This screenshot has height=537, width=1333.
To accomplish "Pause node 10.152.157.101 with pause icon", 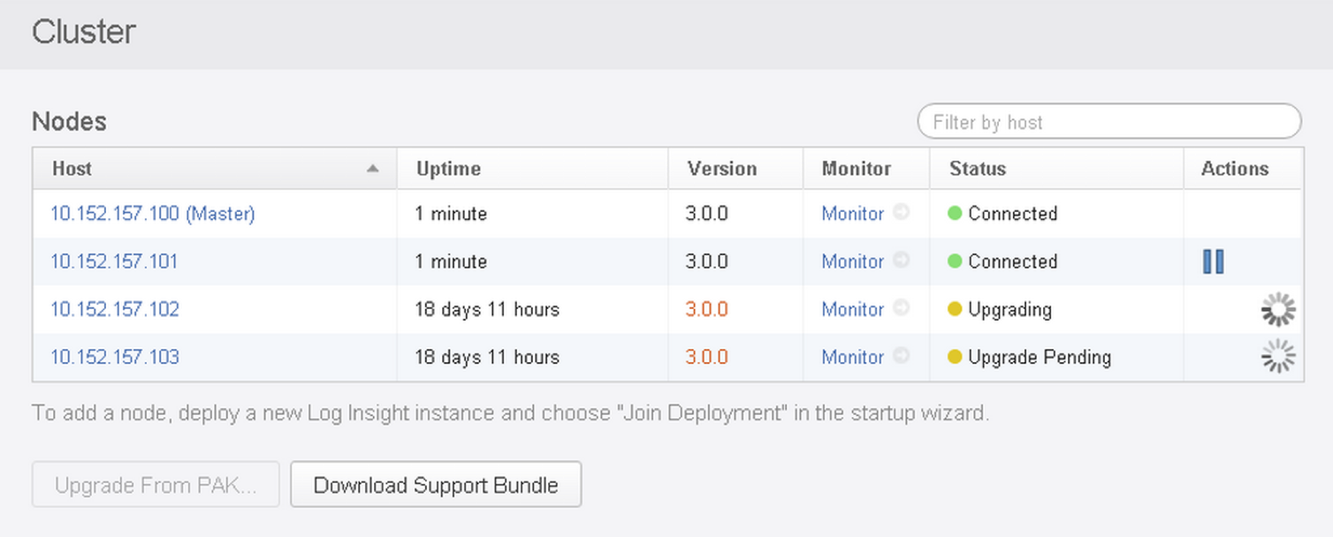I will (1213, 261).
